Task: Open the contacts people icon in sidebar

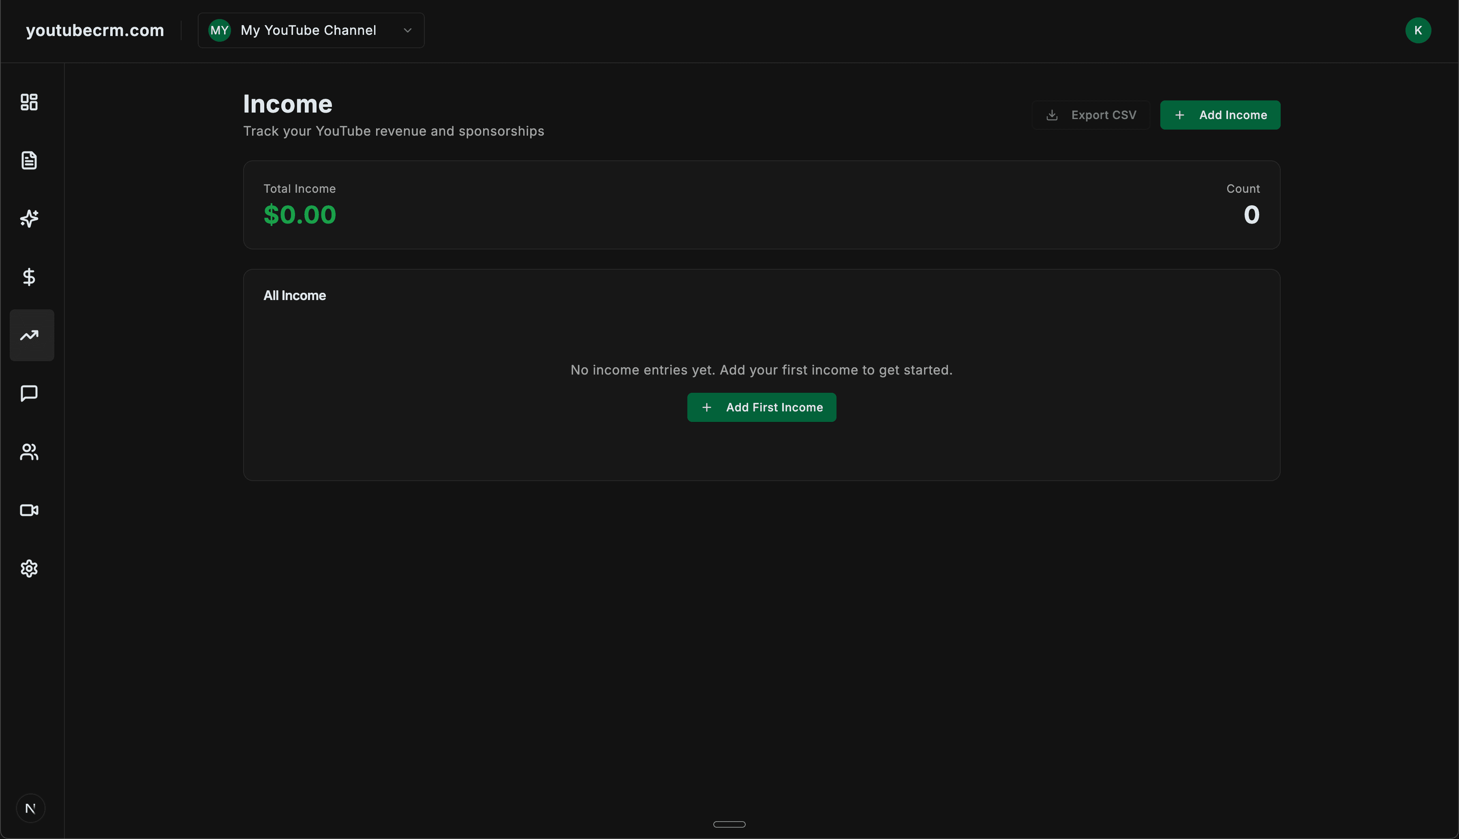Action: tap(29, 452)
